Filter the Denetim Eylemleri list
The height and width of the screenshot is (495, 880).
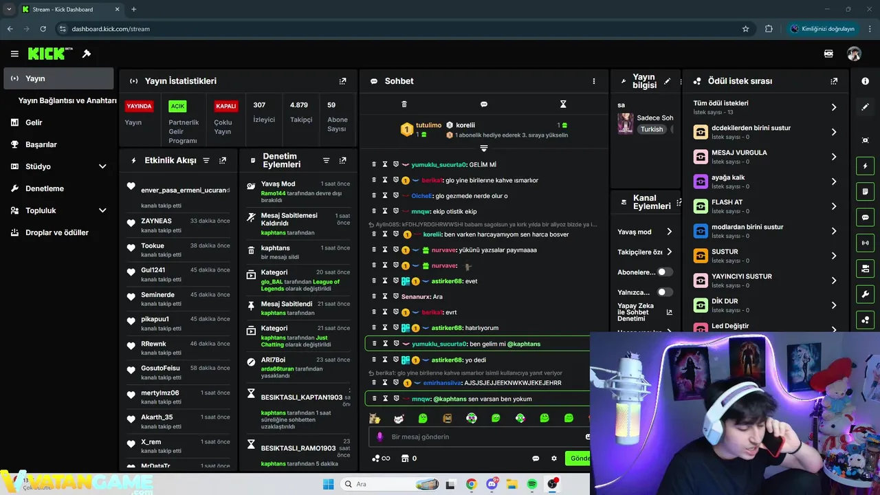point(327,160)
